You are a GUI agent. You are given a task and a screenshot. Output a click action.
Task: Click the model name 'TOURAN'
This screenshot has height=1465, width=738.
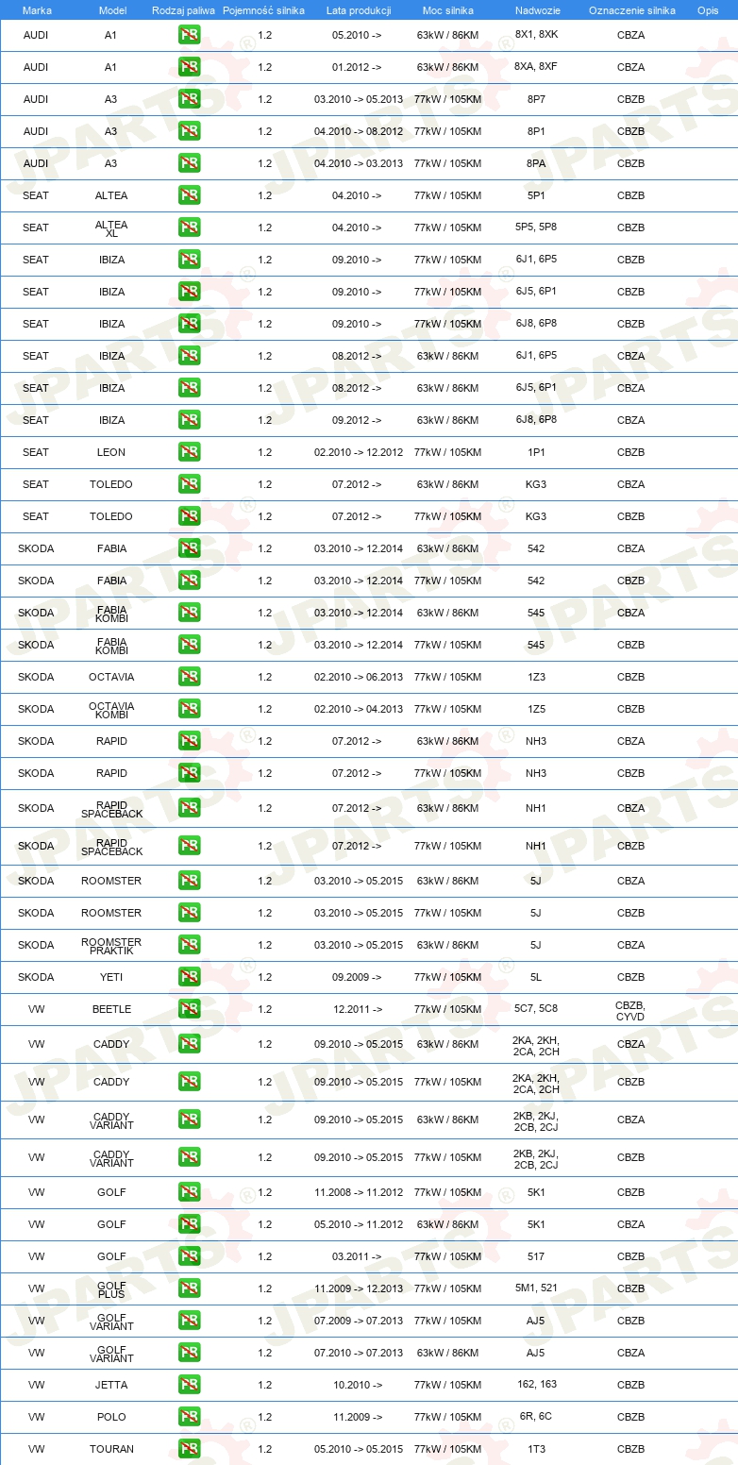pos(111,1449)
